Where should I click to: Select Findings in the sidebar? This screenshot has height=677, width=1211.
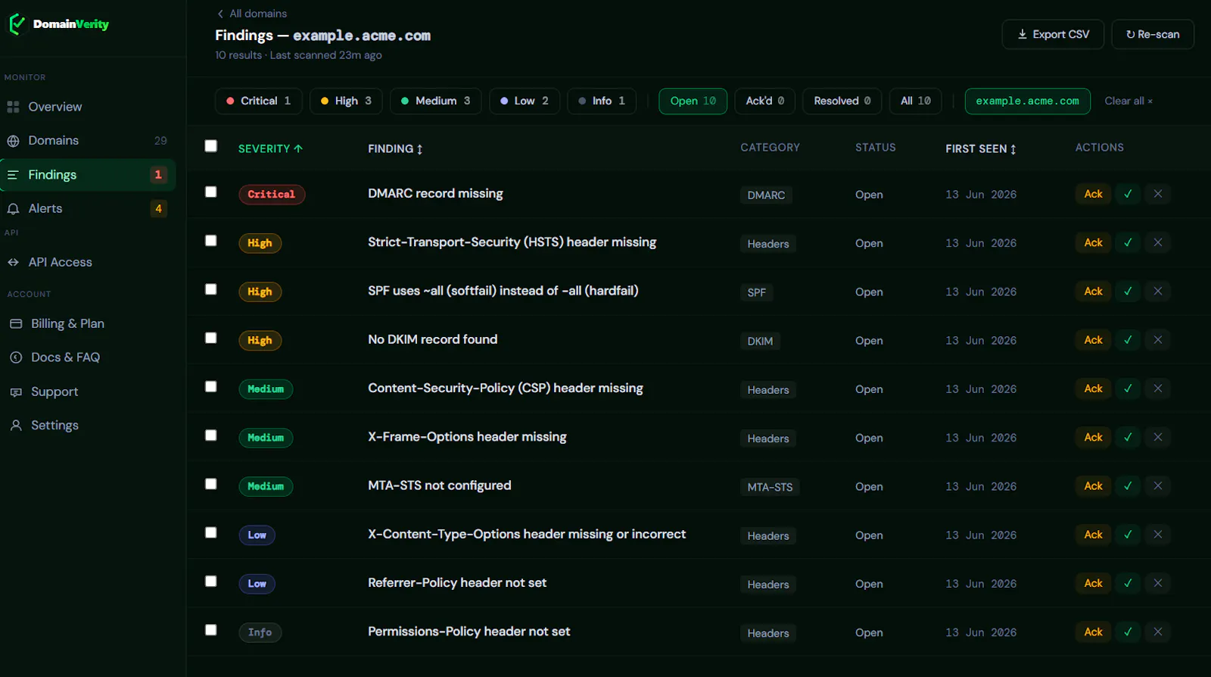pos(88,175)
